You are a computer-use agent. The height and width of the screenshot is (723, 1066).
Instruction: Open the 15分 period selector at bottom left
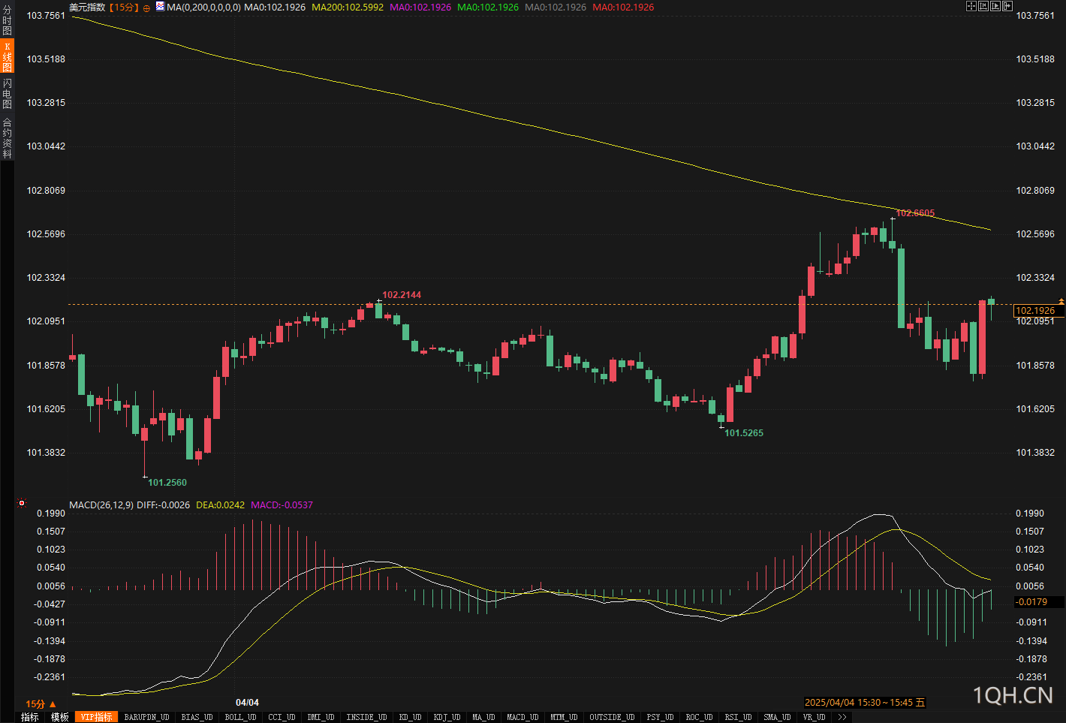(x=41, y=703)
